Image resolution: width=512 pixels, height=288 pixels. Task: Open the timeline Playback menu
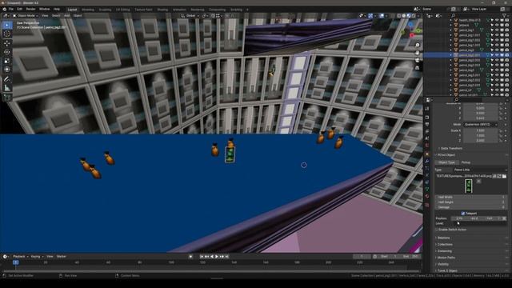coord(20,257)
